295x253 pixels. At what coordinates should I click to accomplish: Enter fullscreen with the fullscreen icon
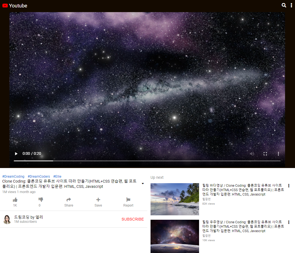[265, 154]
